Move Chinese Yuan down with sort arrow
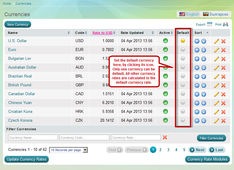This screenshot has width=234, height=170. click(x=204, y=103)
